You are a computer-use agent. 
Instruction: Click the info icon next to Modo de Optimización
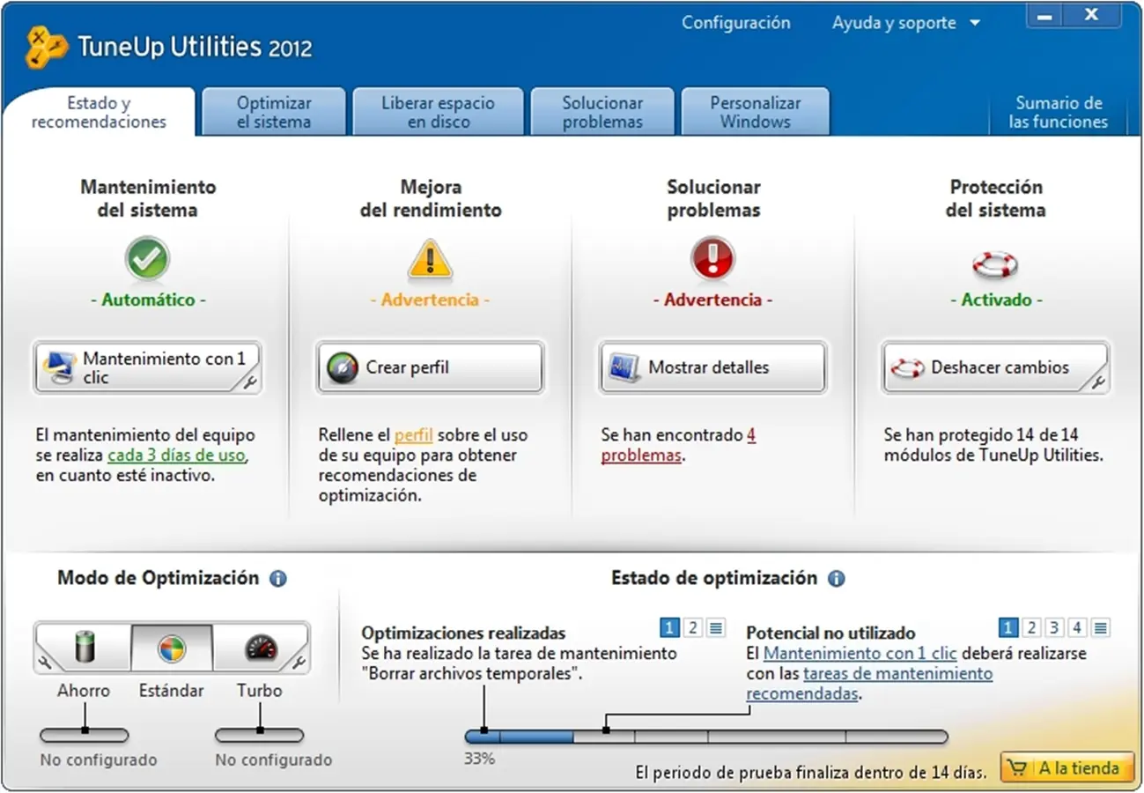(279, 578)
